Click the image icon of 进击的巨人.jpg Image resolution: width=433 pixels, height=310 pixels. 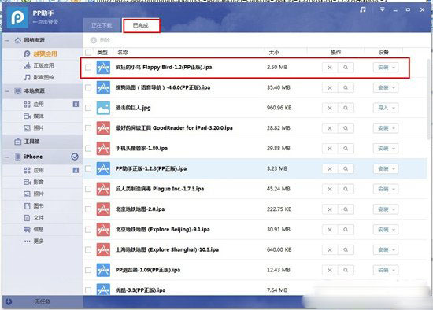coord(103,108)
